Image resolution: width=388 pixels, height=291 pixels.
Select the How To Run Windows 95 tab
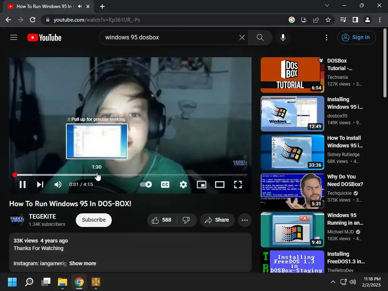[44, 6]
